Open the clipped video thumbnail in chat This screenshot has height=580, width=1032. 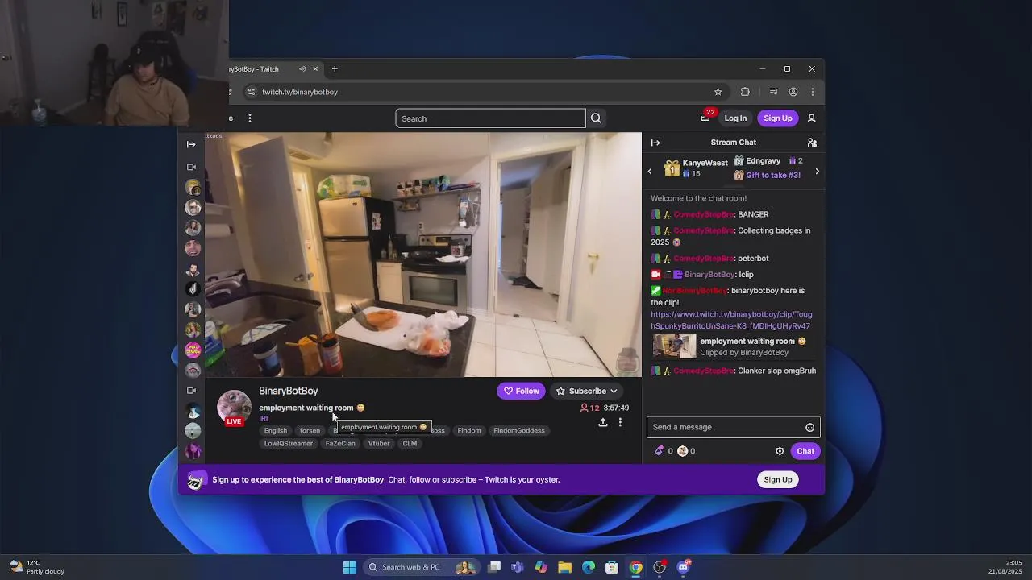click(674, 346)
